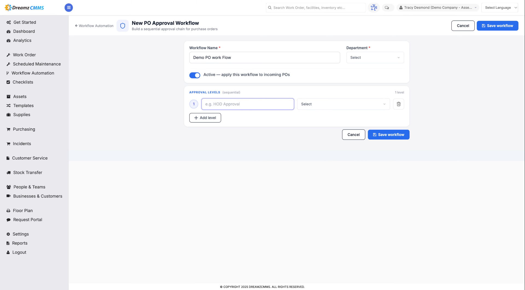Viewport: 525px width, 290px height.
Task: Open the Select Language dropdown
Action: (500, 8)
